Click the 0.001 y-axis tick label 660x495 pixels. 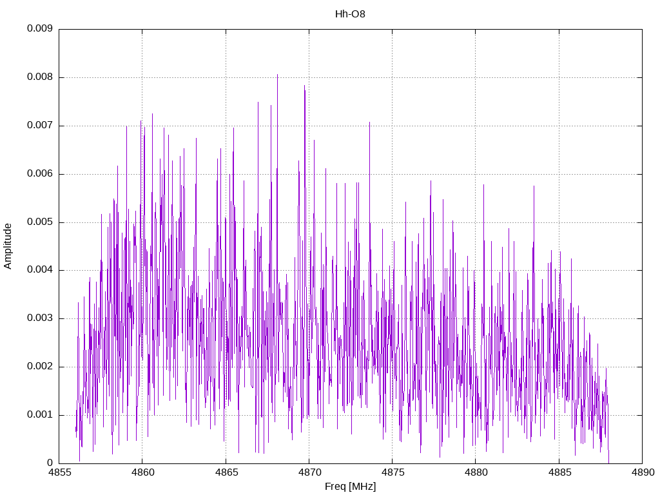point(40,414)
